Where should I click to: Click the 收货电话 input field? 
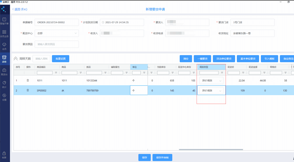(x=187, y=33)
